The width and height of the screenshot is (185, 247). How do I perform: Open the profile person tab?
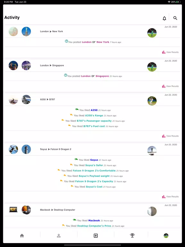point(59,235)
